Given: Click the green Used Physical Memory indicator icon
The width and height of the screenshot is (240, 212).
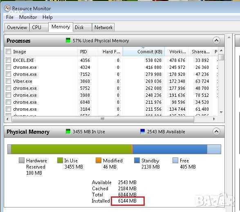Looking at the screenshot, I should 68,40.
